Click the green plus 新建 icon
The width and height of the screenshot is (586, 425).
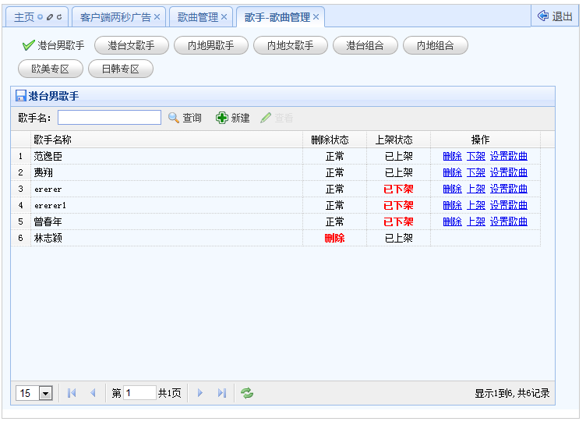point(222,118)
